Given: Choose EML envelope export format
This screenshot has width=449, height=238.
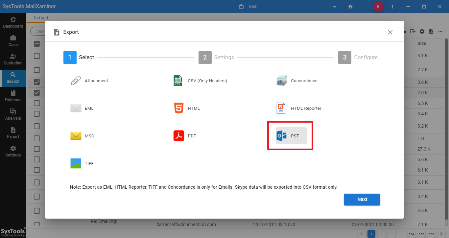Looking at the screenshot, I should [82, 108].
